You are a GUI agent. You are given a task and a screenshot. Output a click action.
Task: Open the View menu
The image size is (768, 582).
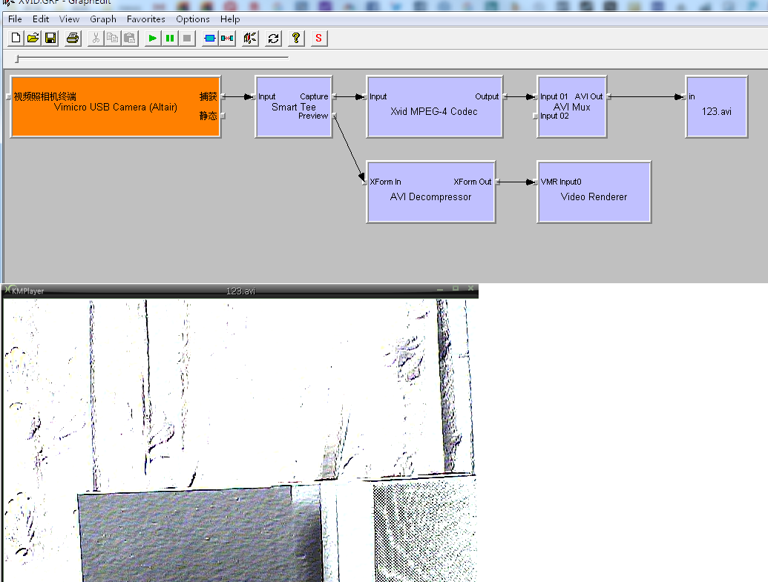point(69,19)
